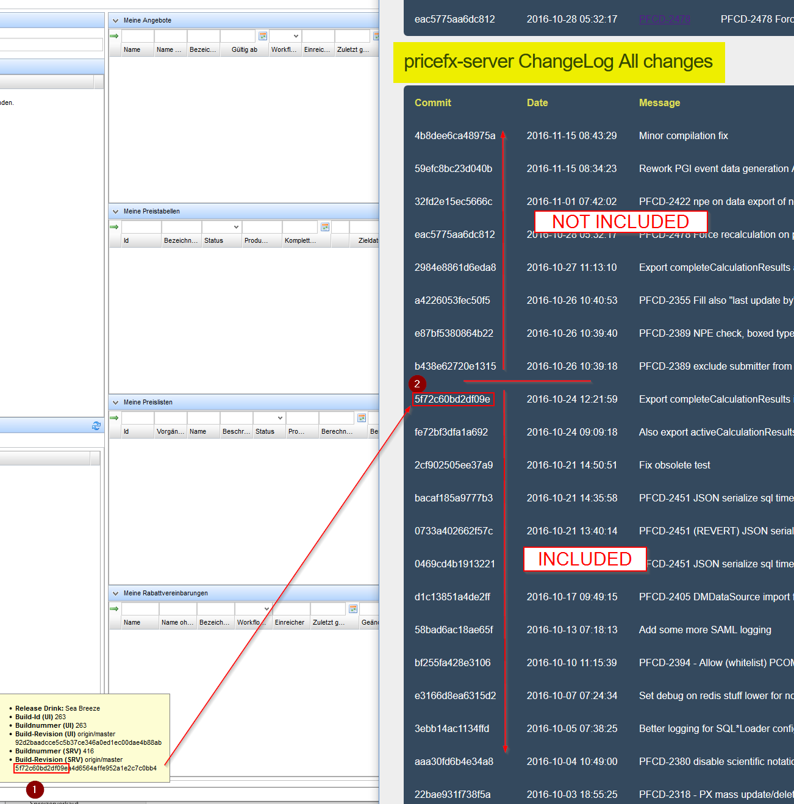This screenshot has height=804, width=794.
Task: Open Workflow filter dropdown in Meine Angebote
Action: (x=296, y=37)
